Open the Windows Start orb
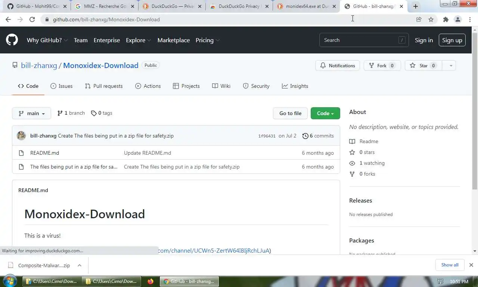Screen dimensions: 478x287 coord(10,281)
